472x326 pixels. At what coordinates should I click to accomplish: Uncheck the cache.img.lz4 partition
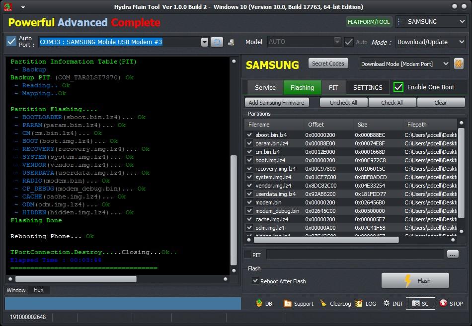click(249, 219)
